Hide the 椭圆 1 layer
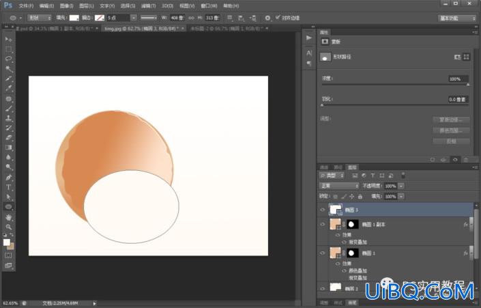The width and height of the screenshot is (481, 308). click(323, 253)
